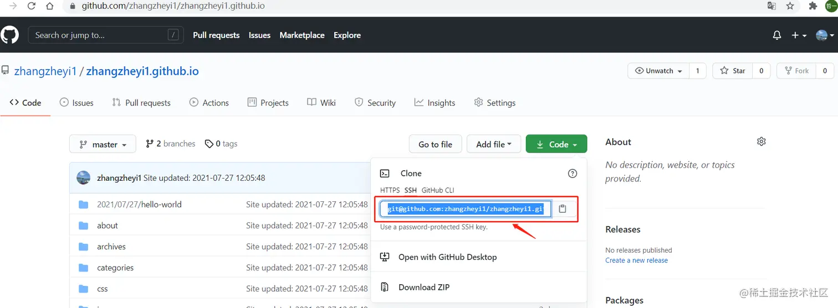Click the tag icon next to 0 tags
This screenshot has height=308, width=838.
(209, 144)
